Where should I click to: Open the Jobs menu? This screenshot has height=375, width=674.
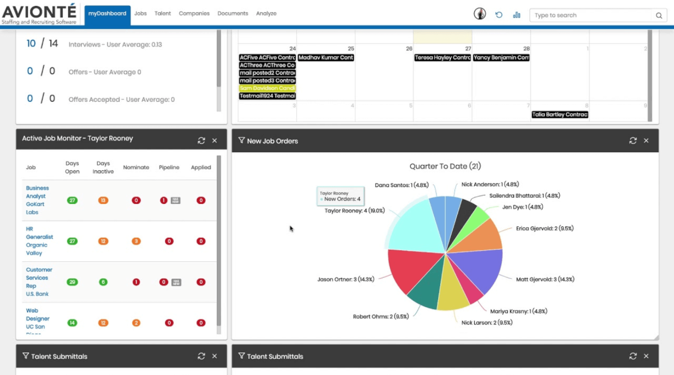tap(140, 14)
